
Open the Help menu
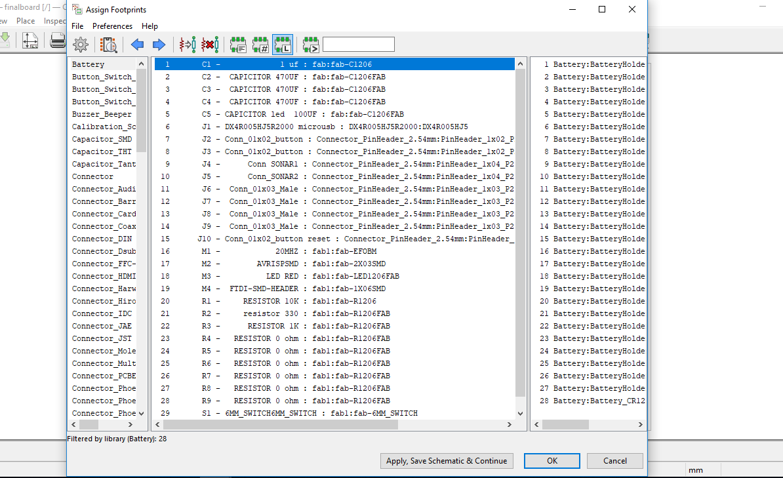pos(150,26)
